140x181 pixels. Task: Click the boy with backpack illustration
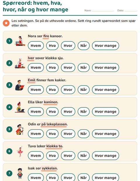click(x=20, y=173)
